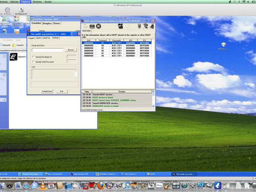Viewport: 256px width, 192px height.
Task: Select the 0000:0000 tab in HASP Emul
Action: (86, 31)
